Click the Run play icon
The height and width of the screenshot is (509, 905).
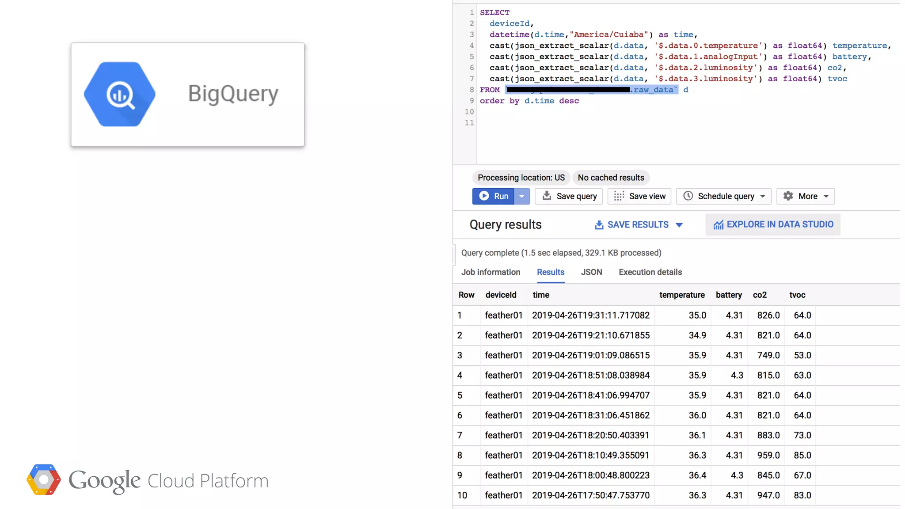[x=484, y=196]
